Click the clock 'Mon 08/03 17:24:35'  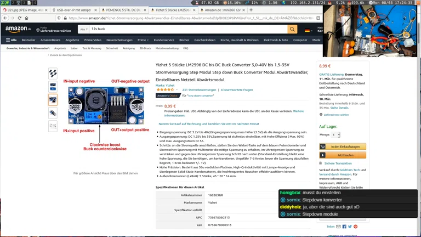[x=392, y=3]
